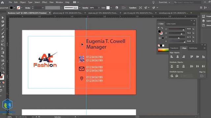Screen dimensions: 211x118
Task: Open the Basic brush definition dropdown
Action: [80, 8]
